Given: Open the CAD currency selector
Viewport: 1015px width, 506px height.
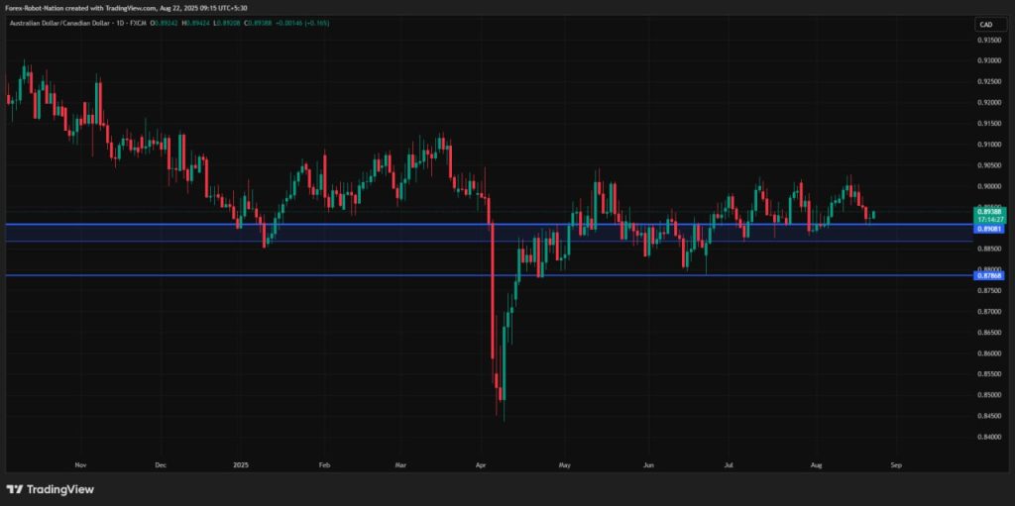Looking at the screenshot, I should [985, 24].
